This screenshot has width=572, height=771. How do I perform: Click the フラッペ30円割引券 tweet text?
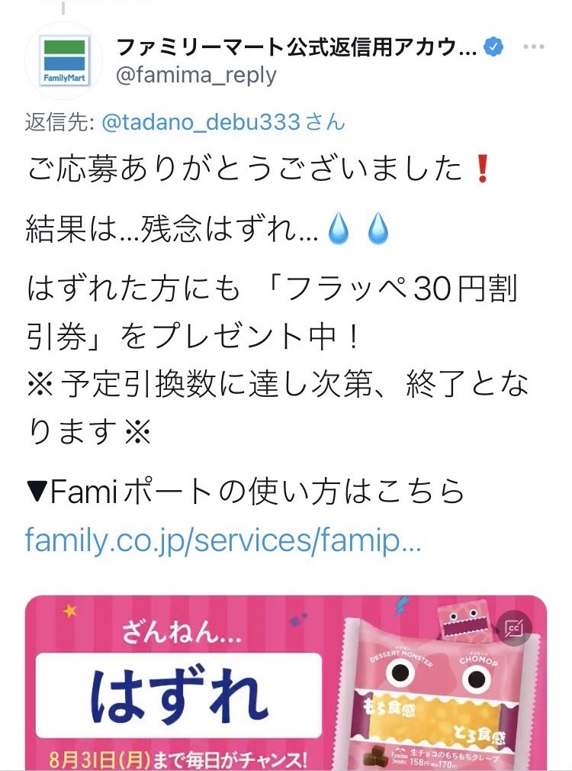(272, 312)
